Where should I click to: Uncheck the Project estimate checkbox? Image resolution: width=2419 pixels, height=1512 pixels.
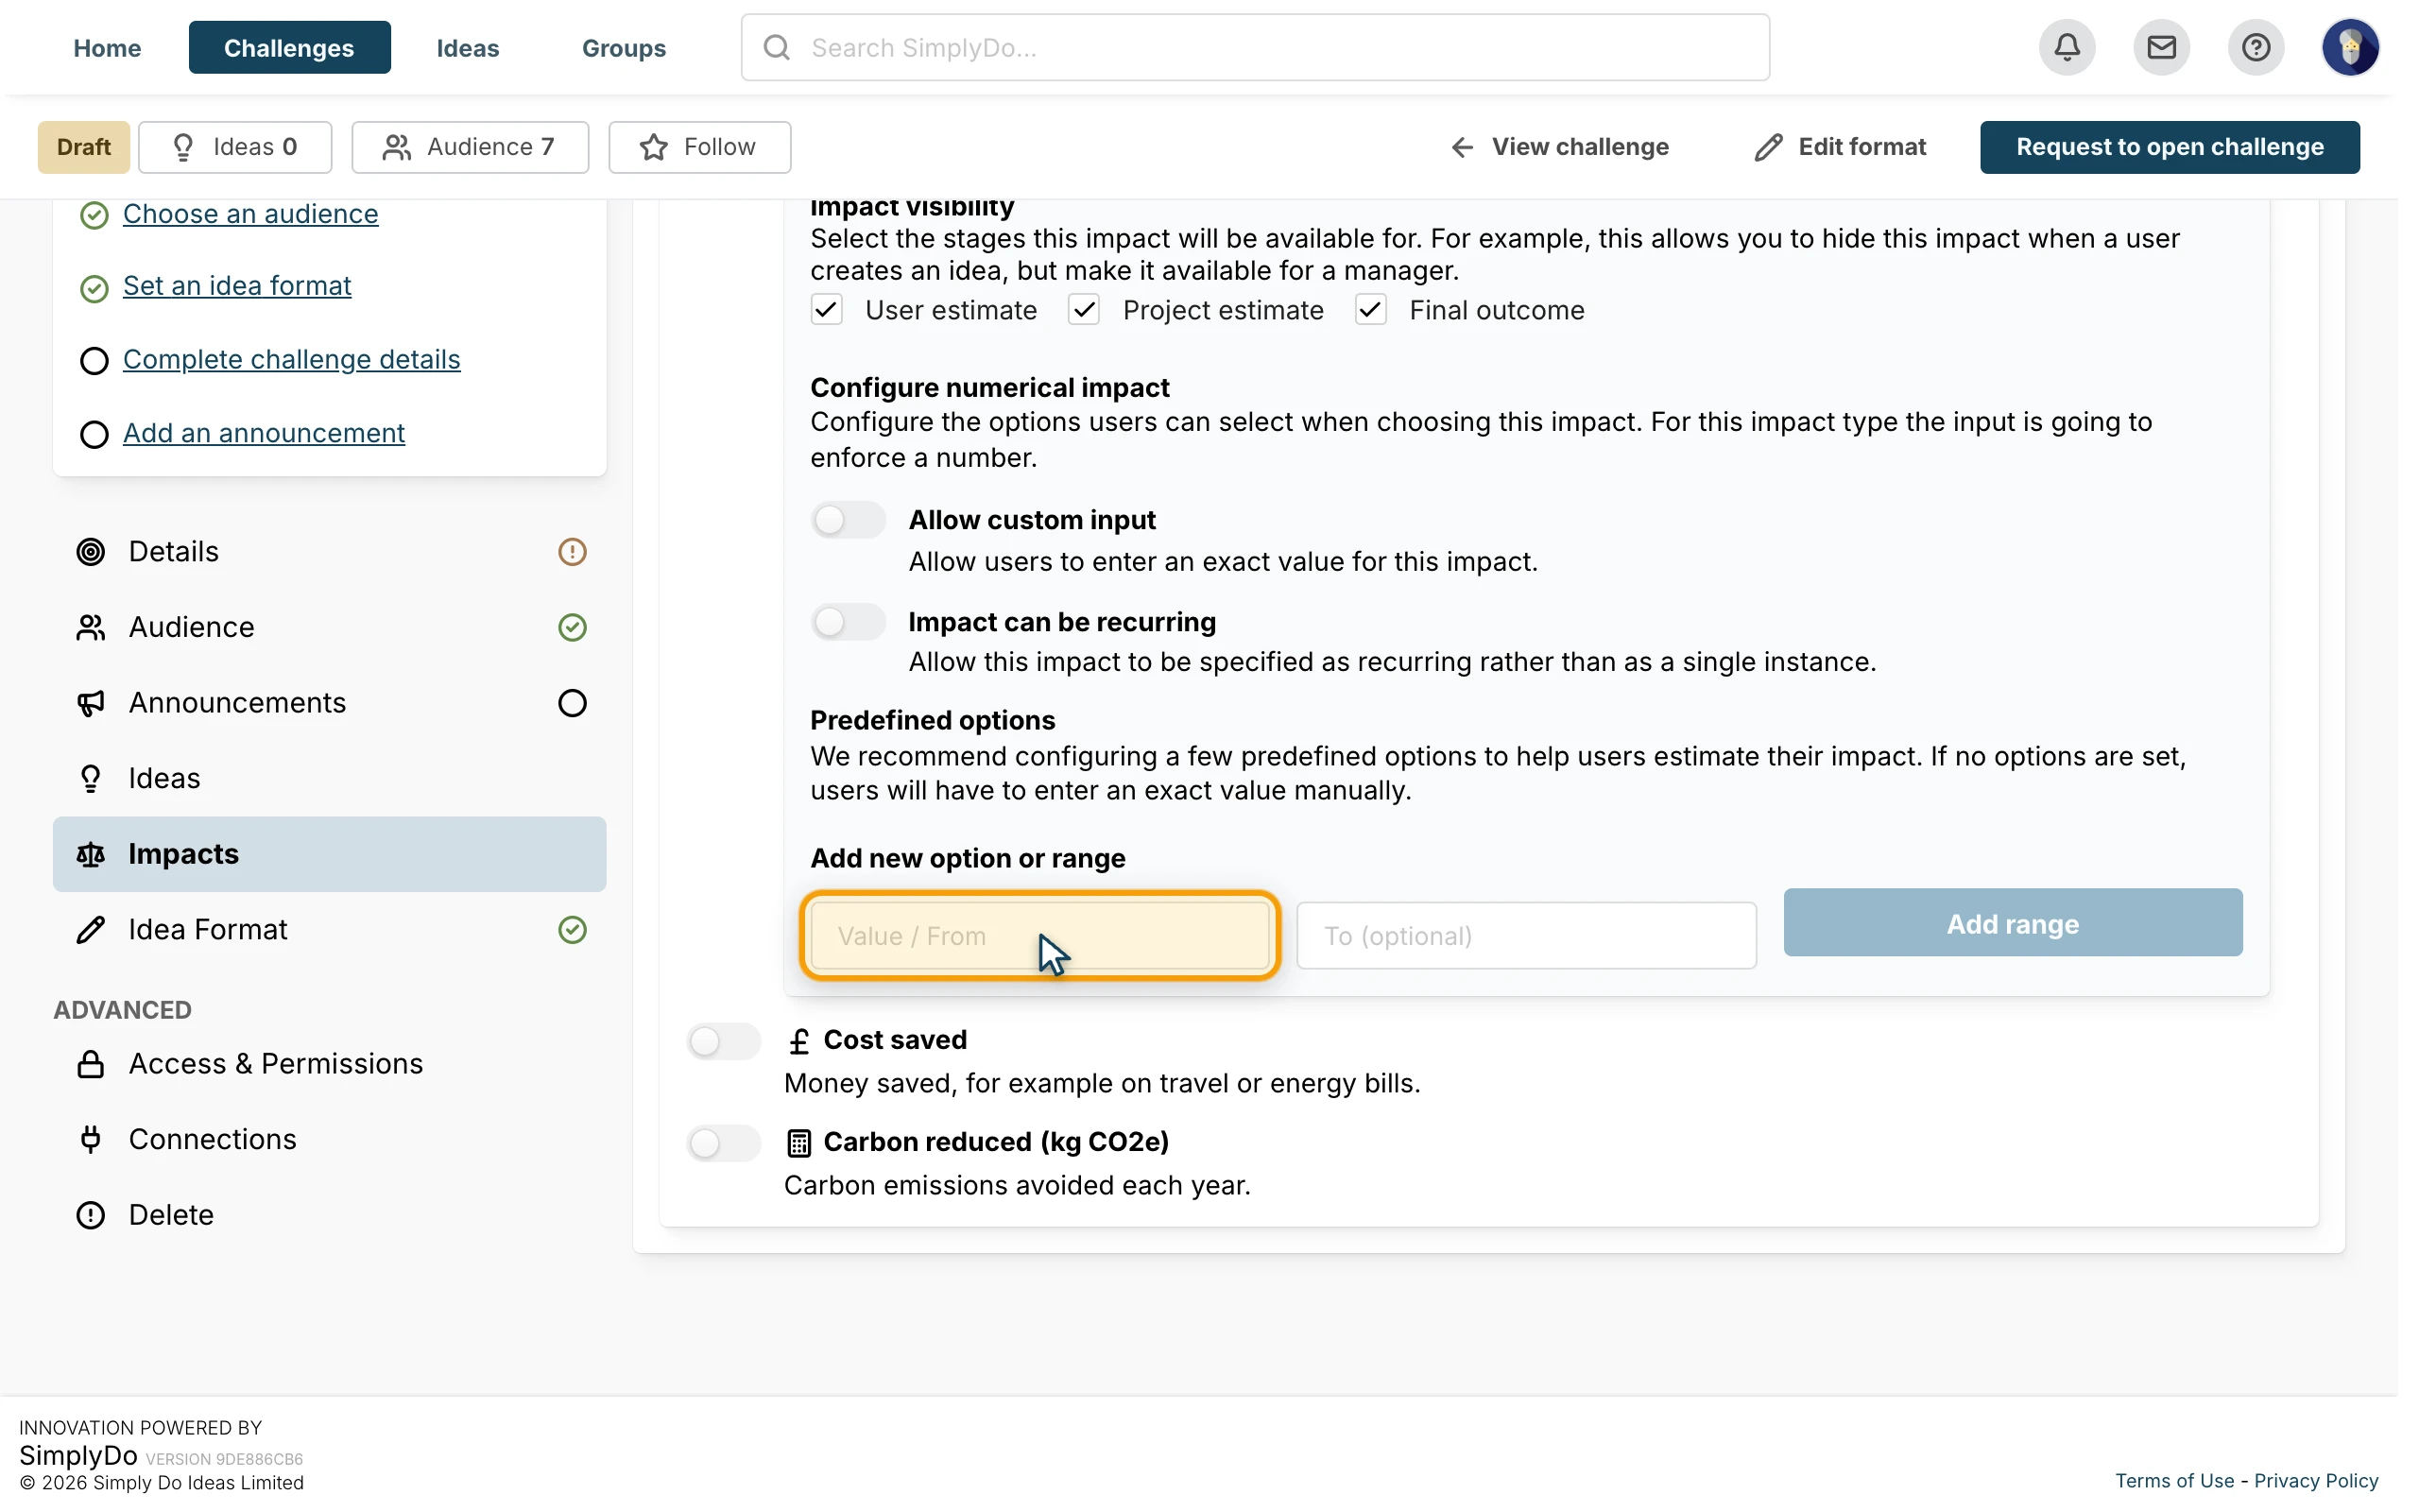[x=1084, y=310]
